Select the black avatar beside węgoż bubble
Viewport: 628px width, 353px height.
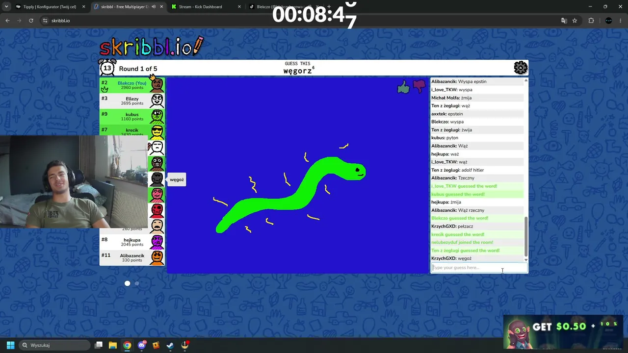(x=157, y=179)
